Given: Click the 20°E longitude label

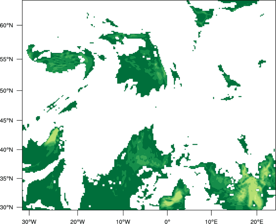Looking at the screenshot, I should 257,222.
